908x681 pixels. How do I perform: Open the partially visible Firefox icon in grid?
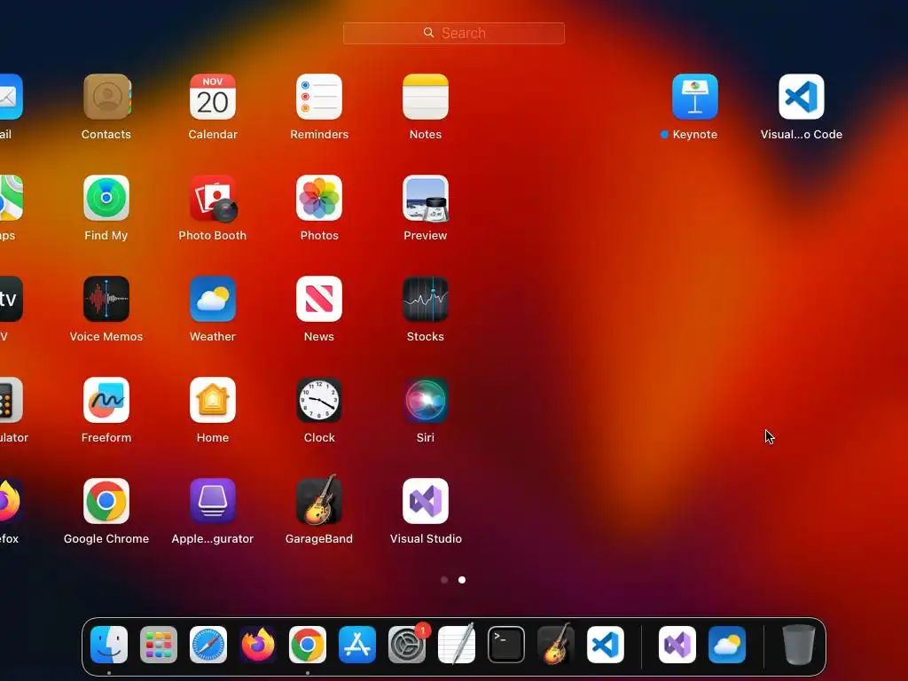11,501
